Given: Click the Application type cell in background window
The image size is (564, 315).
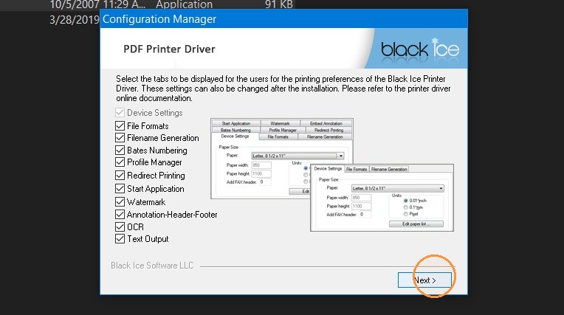Looking at the screenshot, I should click(184, 4).
